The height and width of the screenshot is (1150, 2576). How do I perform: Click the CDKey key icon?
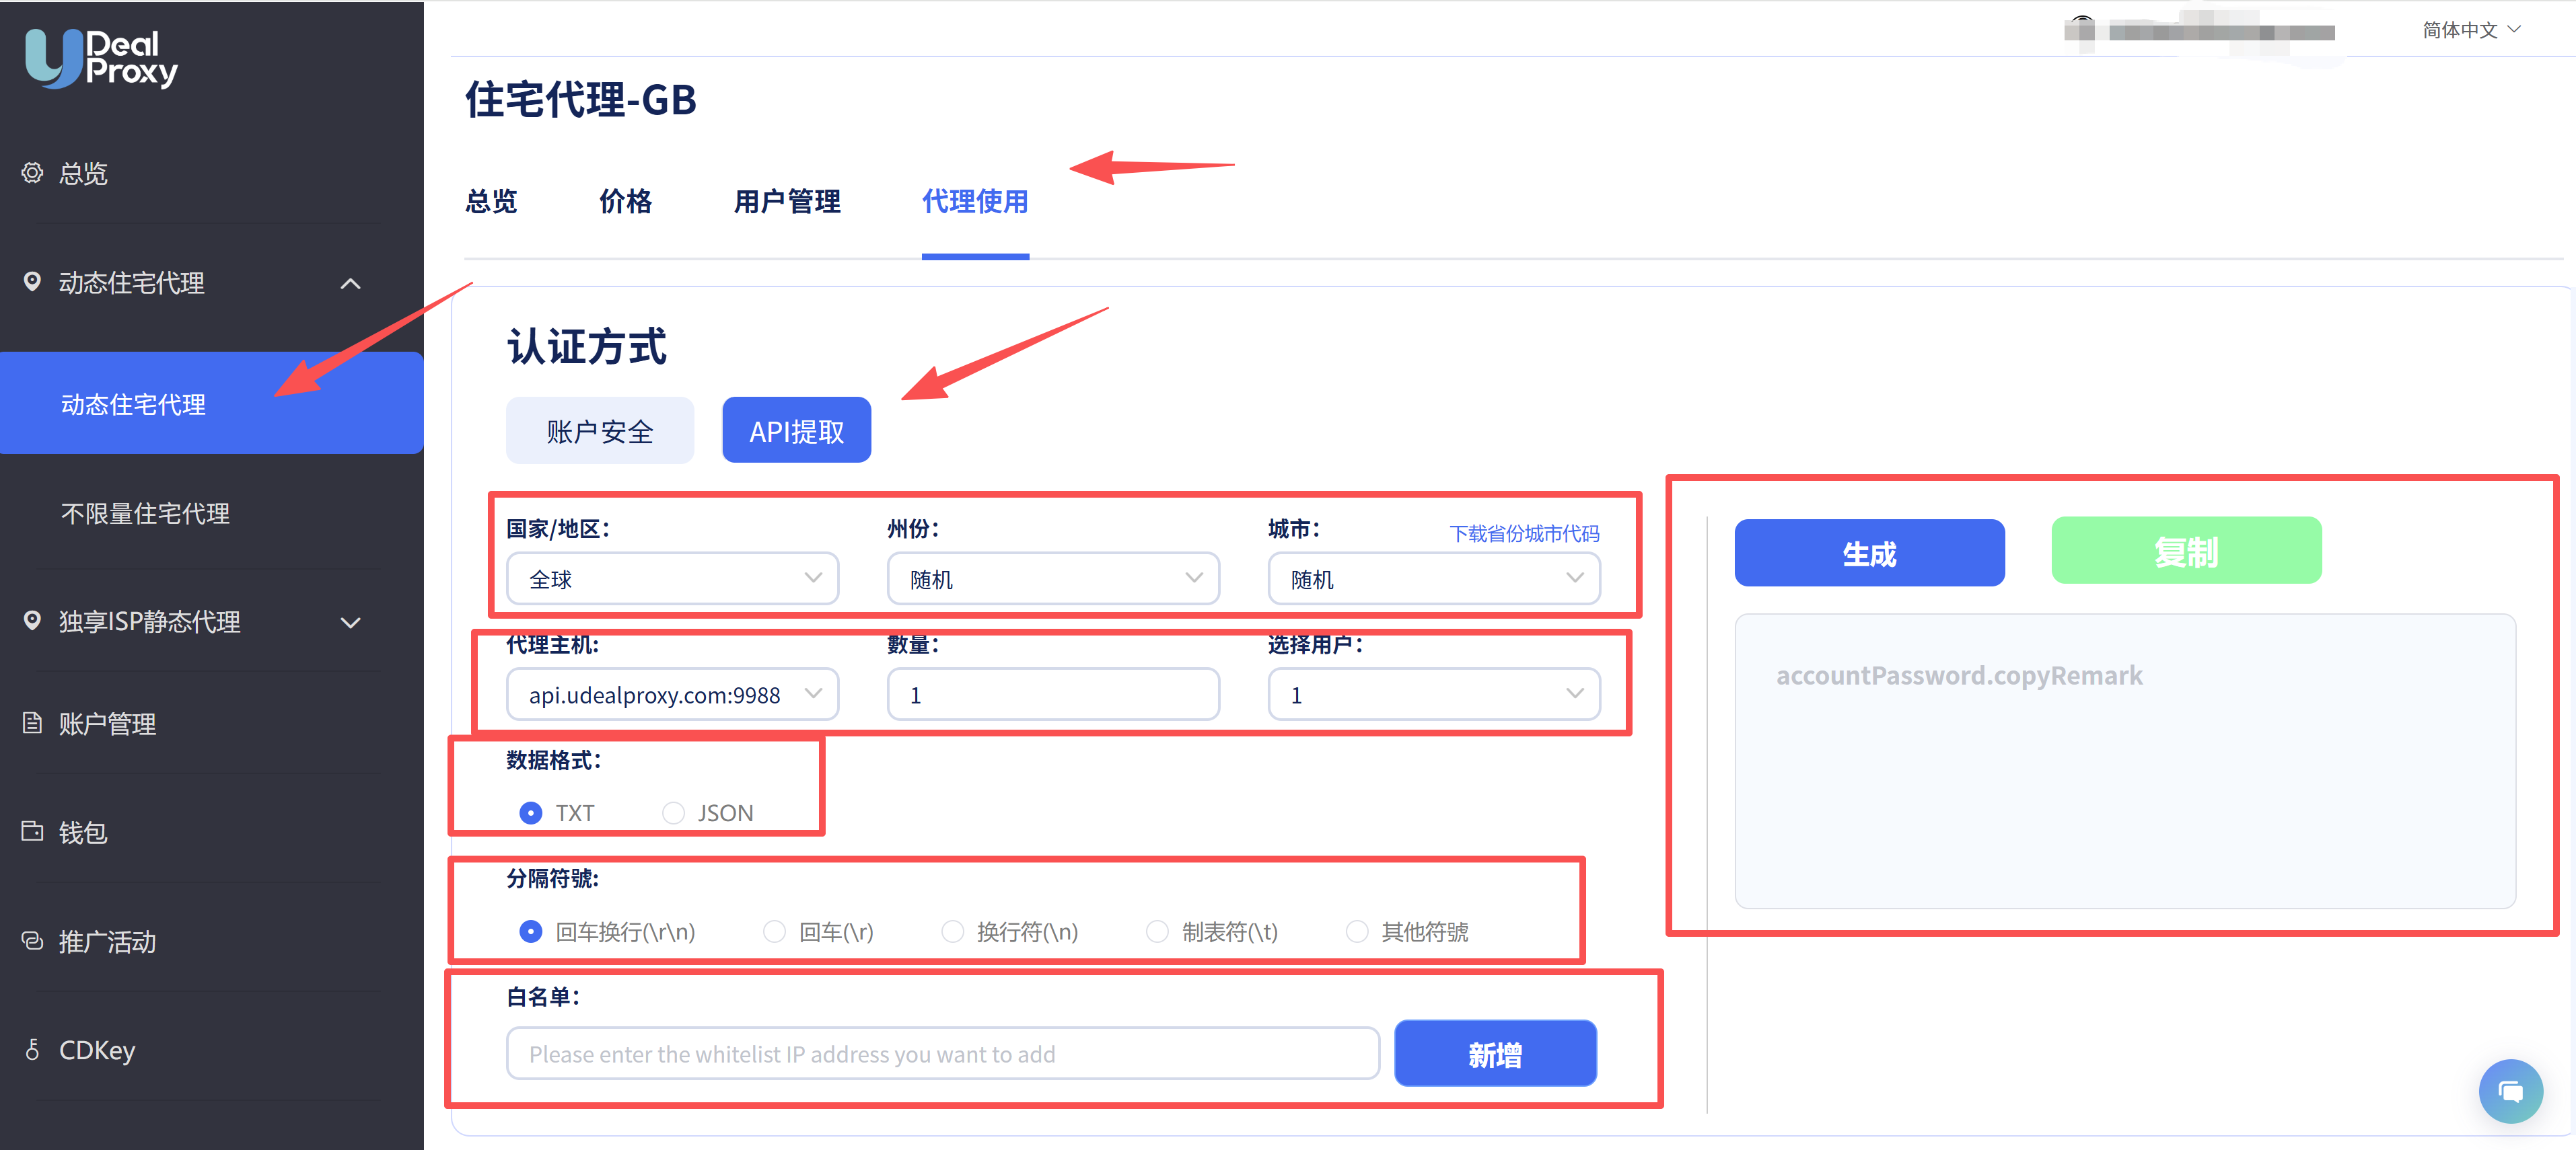[x=32, y=1049]
